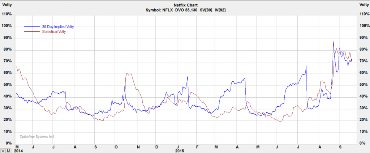Click the D month label on time axis
Screen dimensions: 370x153
tap(156, 147)
